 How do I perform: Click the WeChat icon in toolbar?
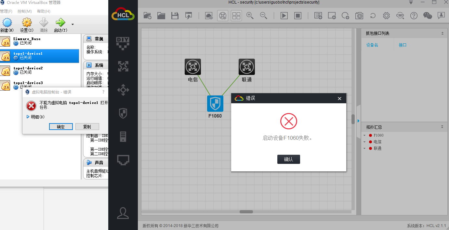coord(428,15)
